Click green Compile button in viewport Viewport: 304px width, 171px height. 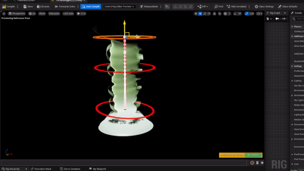(253, 155)
